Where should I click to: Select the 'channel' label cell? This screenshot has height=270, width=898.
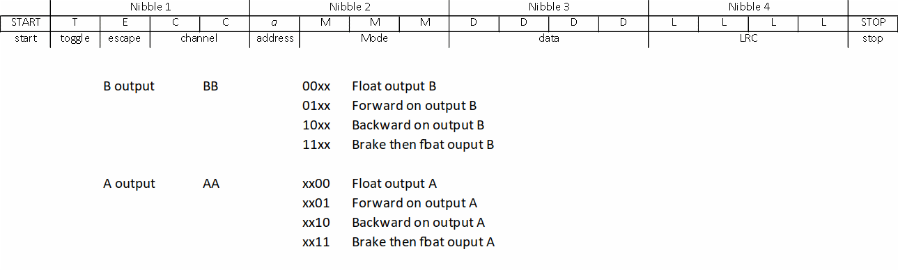click(199, 39)
